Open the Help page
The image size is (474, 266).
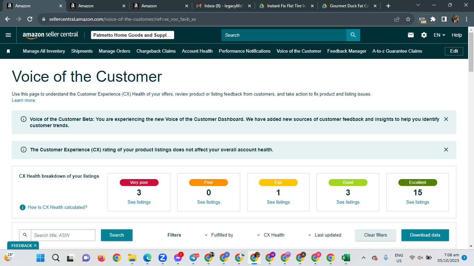coord(457,35)
